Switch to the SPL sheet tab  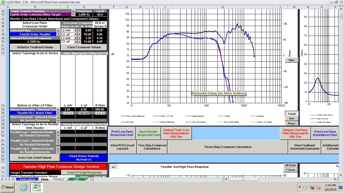pyautogui.click(x=72, y=179)
